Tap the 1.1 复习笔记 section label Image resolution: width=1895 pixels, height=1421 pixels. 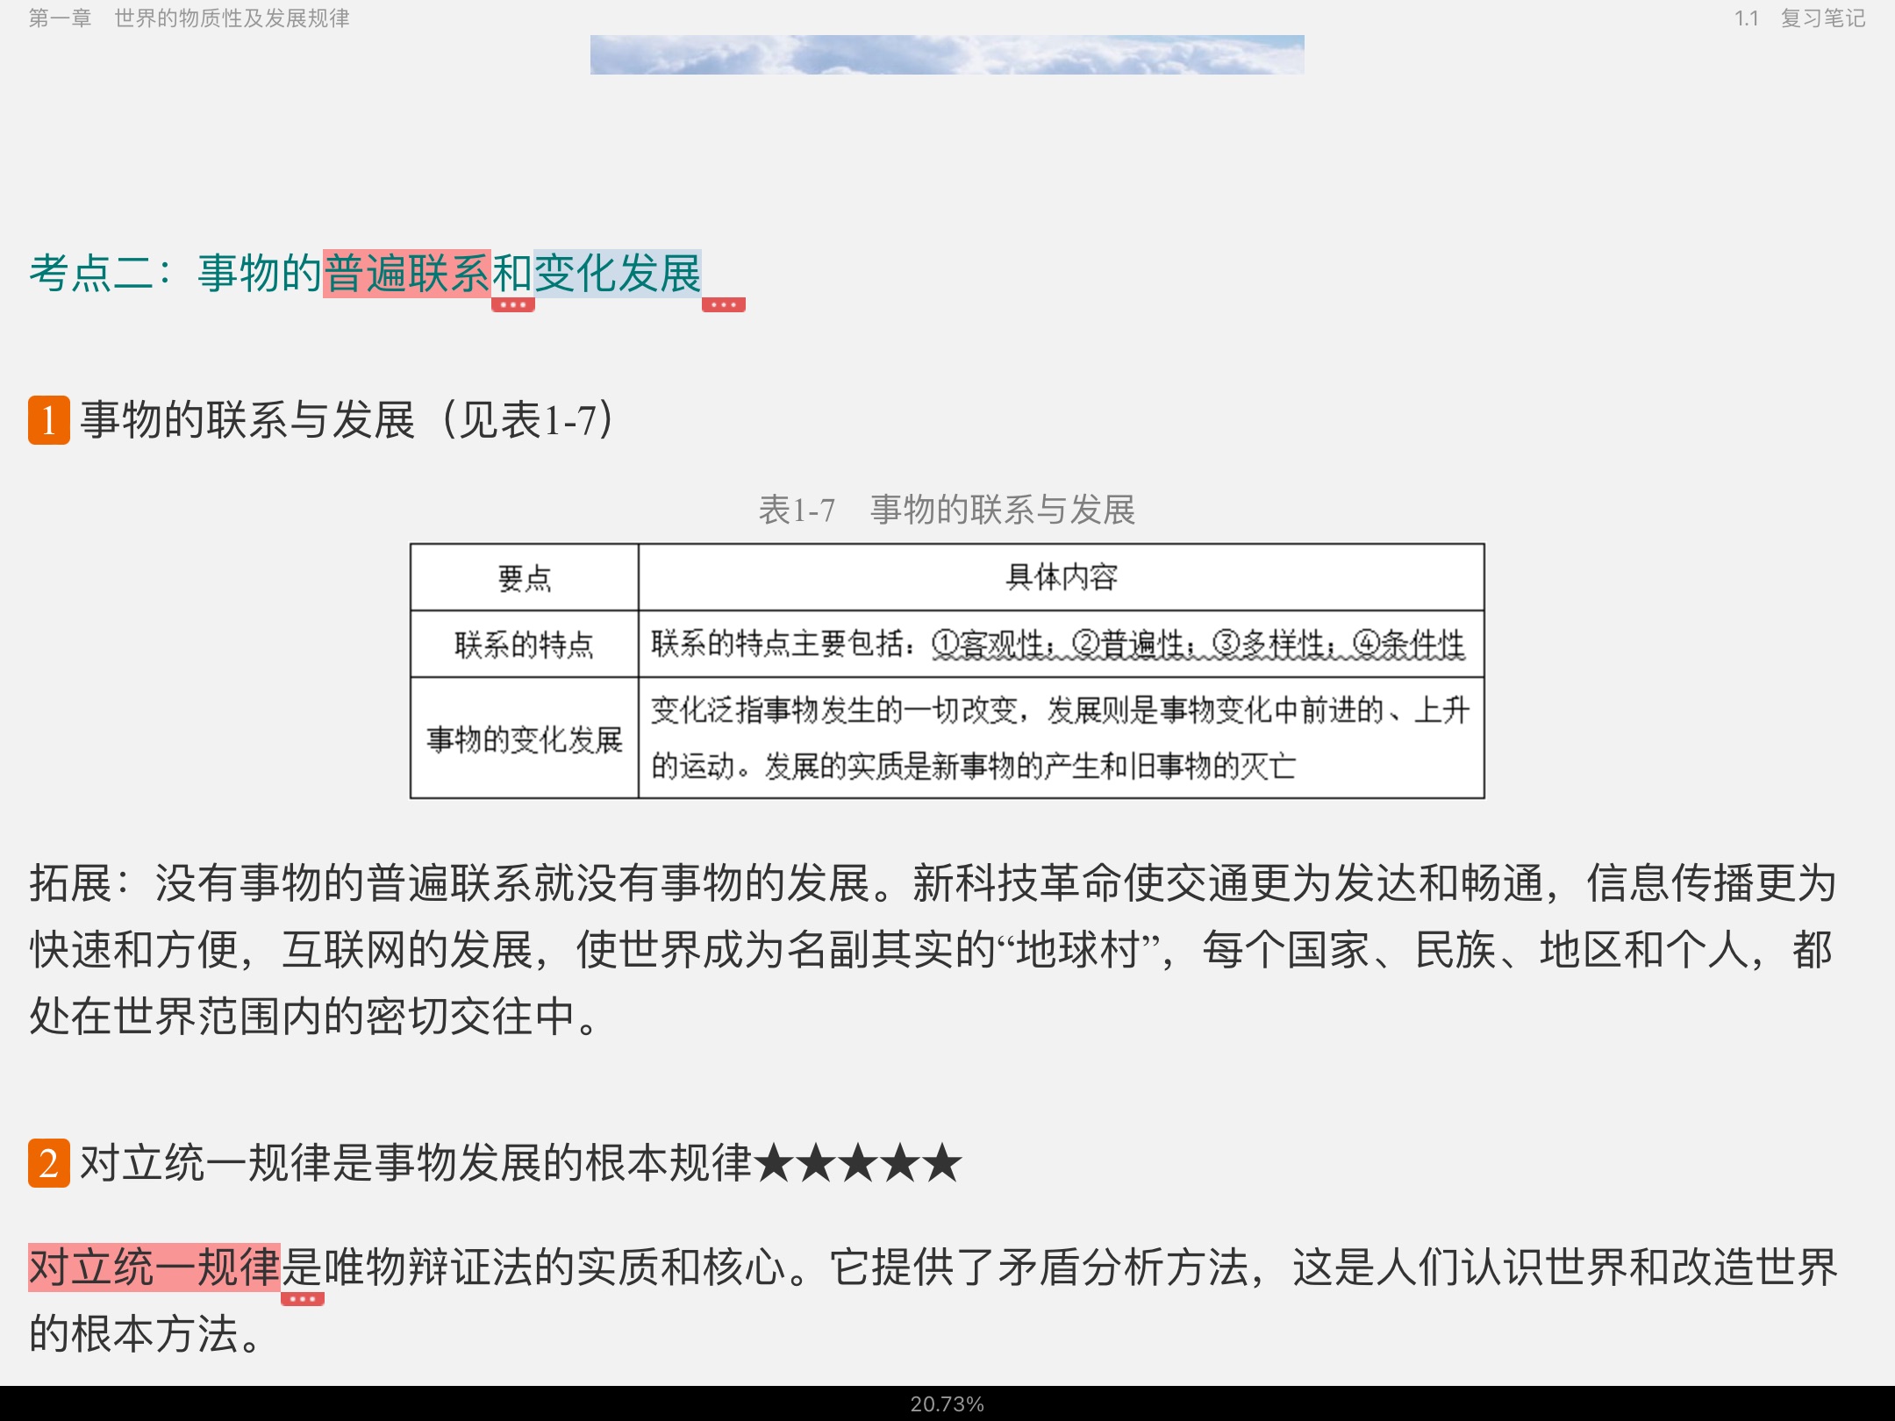point(1799,18)
